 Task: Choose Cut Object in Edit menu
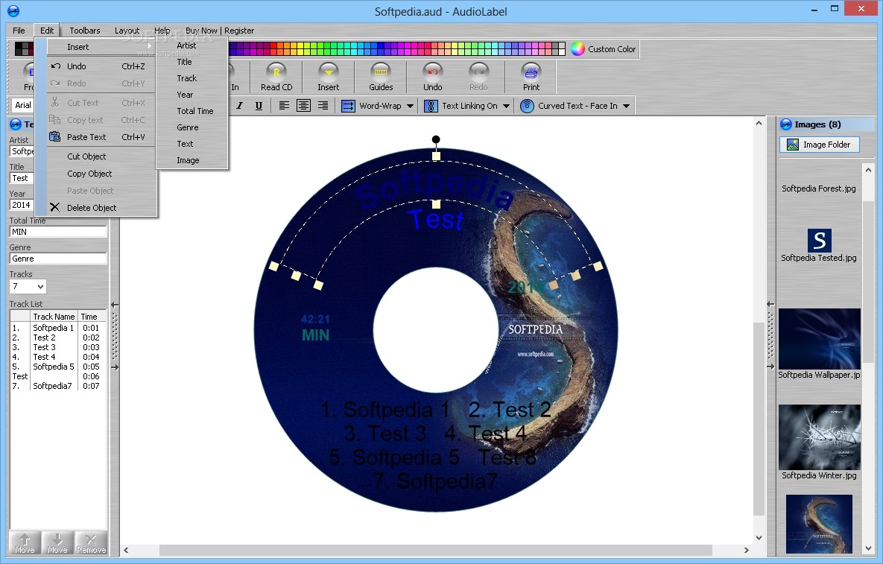pyautogui.click(x=100, y=156)
